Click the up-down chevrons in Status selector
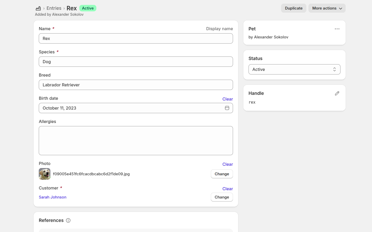 click(x=334, y=69)
